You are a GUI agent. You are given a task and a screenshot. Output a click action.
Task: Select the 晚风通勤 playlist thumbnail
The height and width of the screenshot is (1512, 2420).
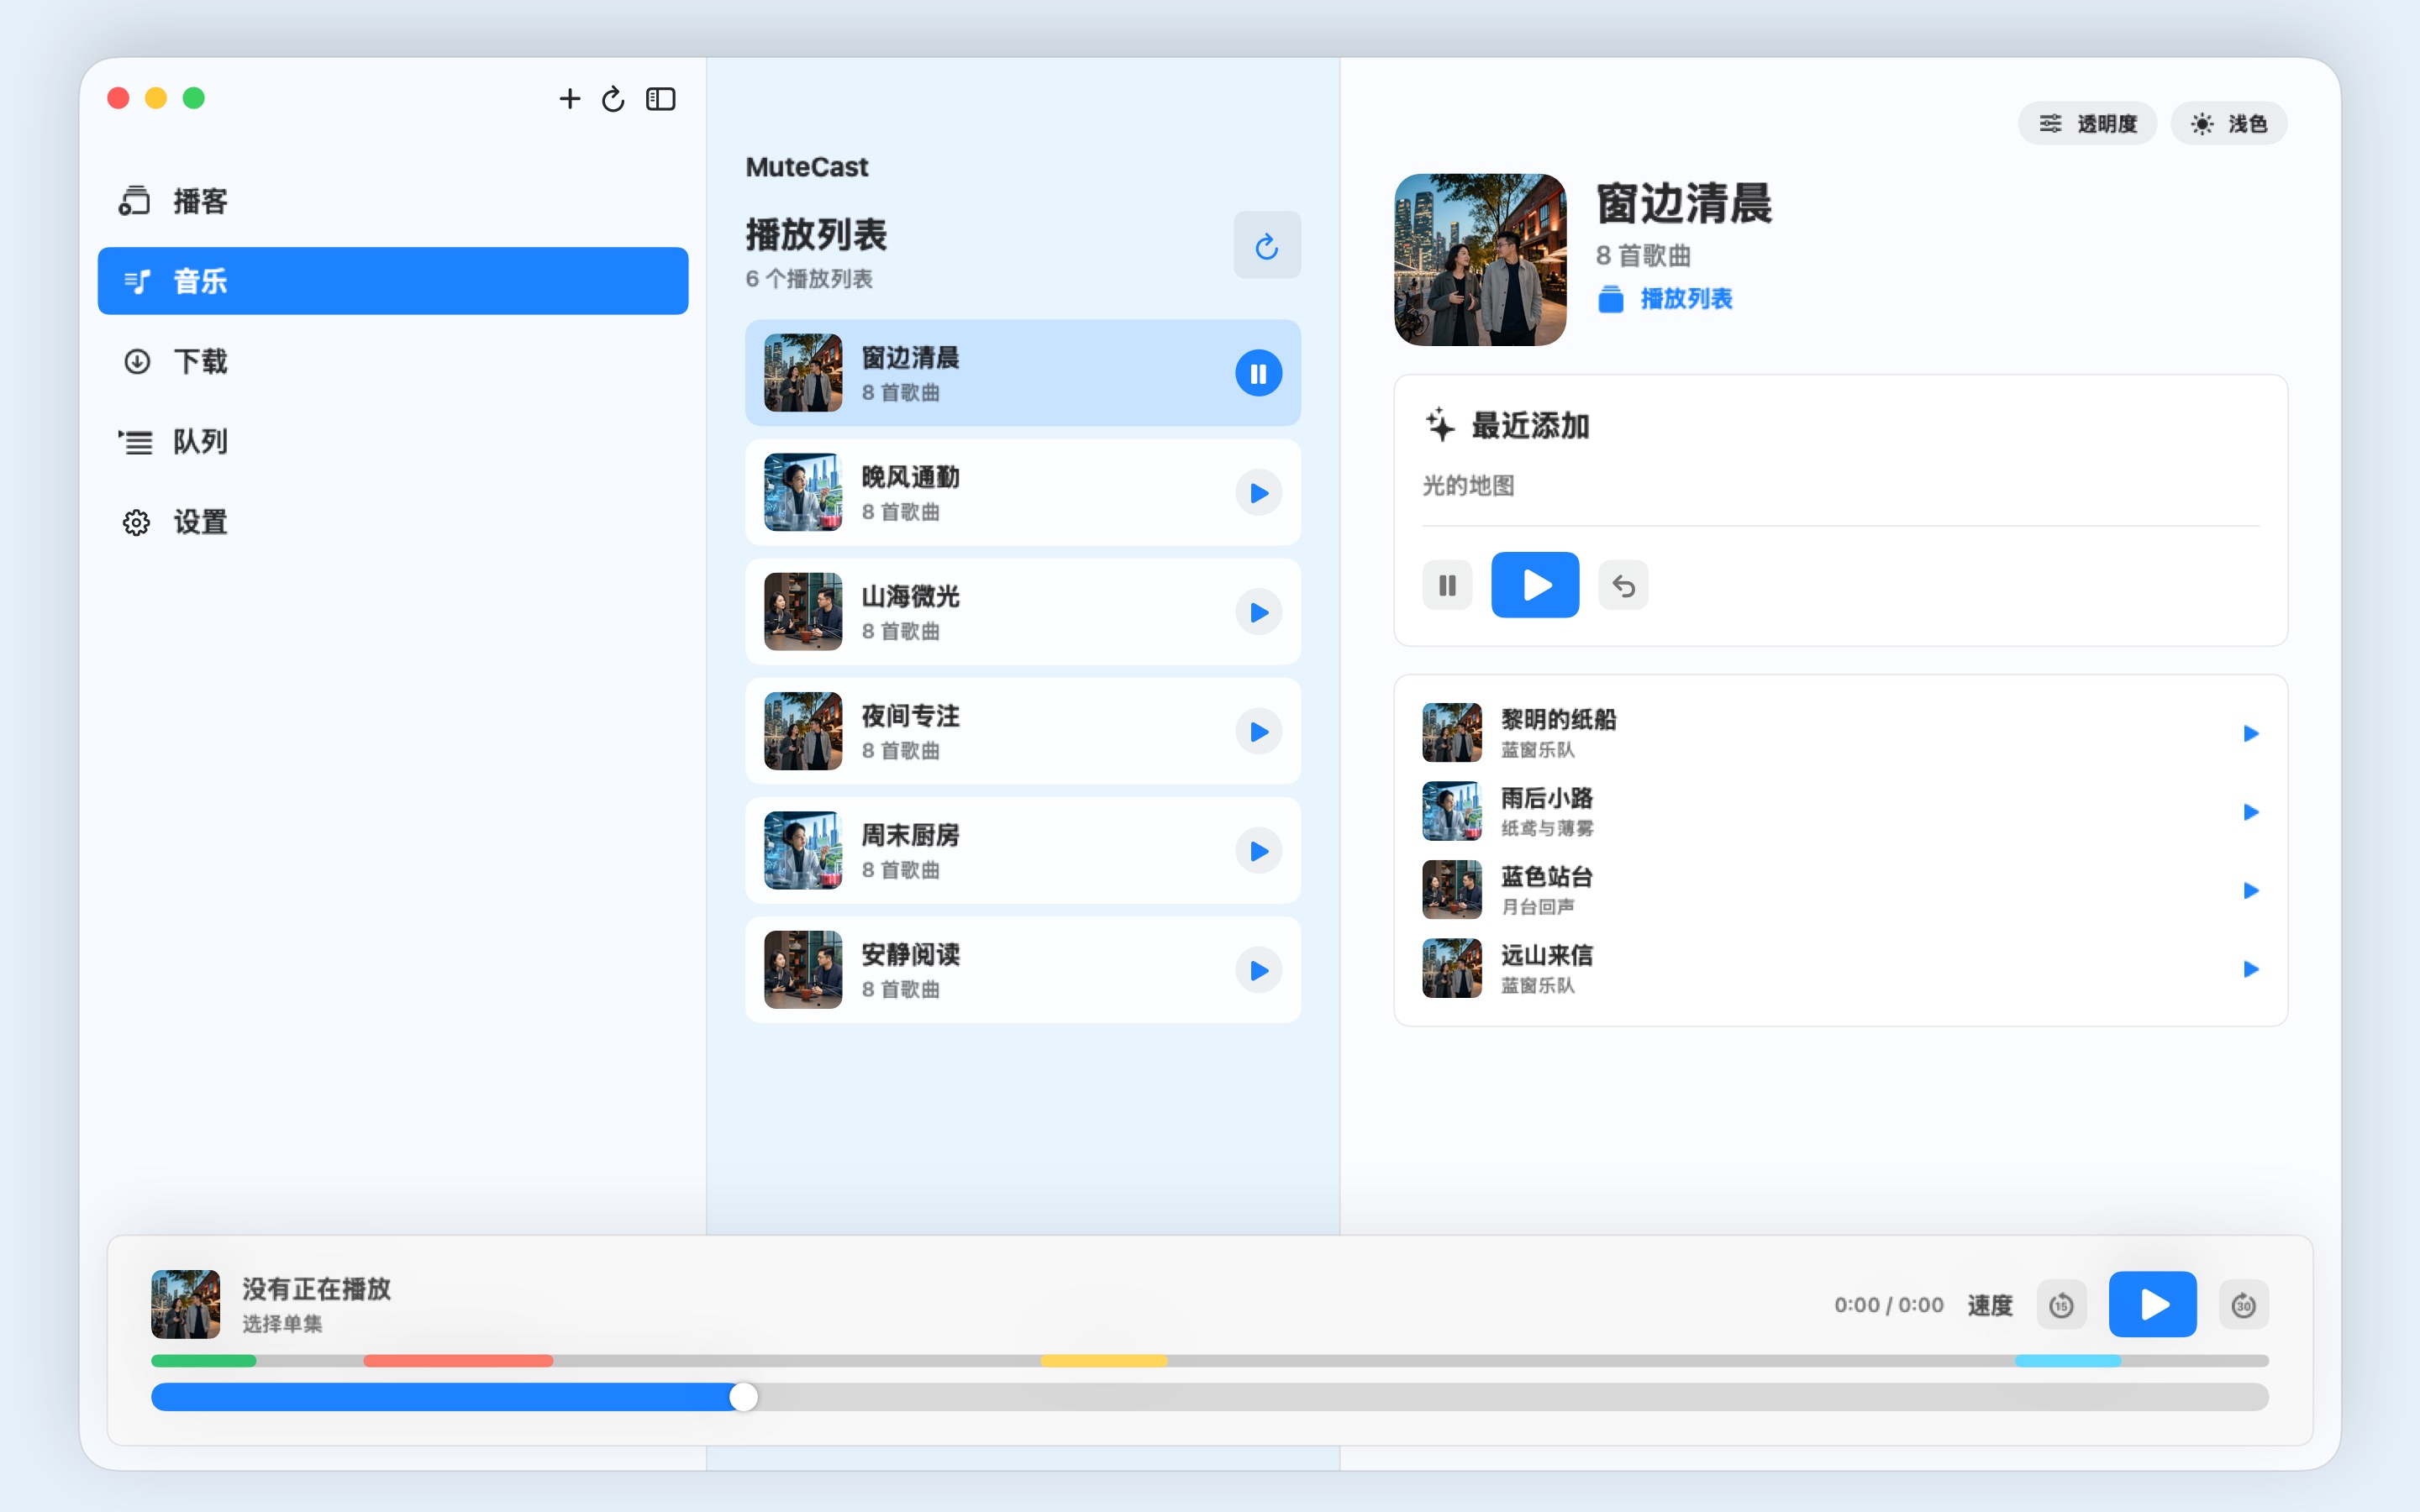[803, 492]
